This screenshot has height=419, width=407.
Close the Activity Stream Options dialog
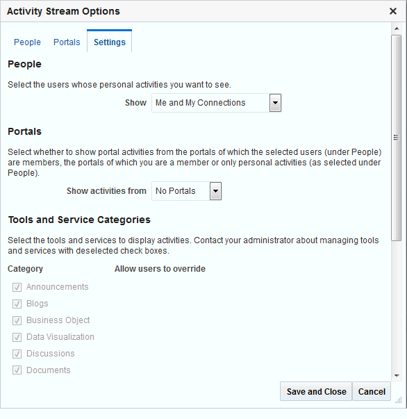pos(393,11)
